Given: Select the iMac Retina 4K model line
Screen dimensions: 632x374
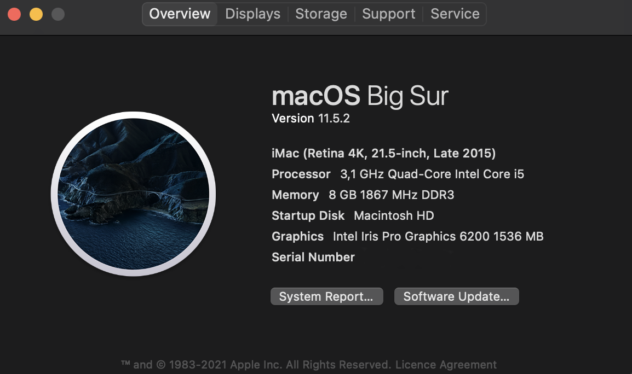Looking at the screenshot, I should coord(383,153).
